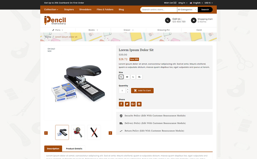257x159 pixels.
Task: Select size S option
Action: 121,77
